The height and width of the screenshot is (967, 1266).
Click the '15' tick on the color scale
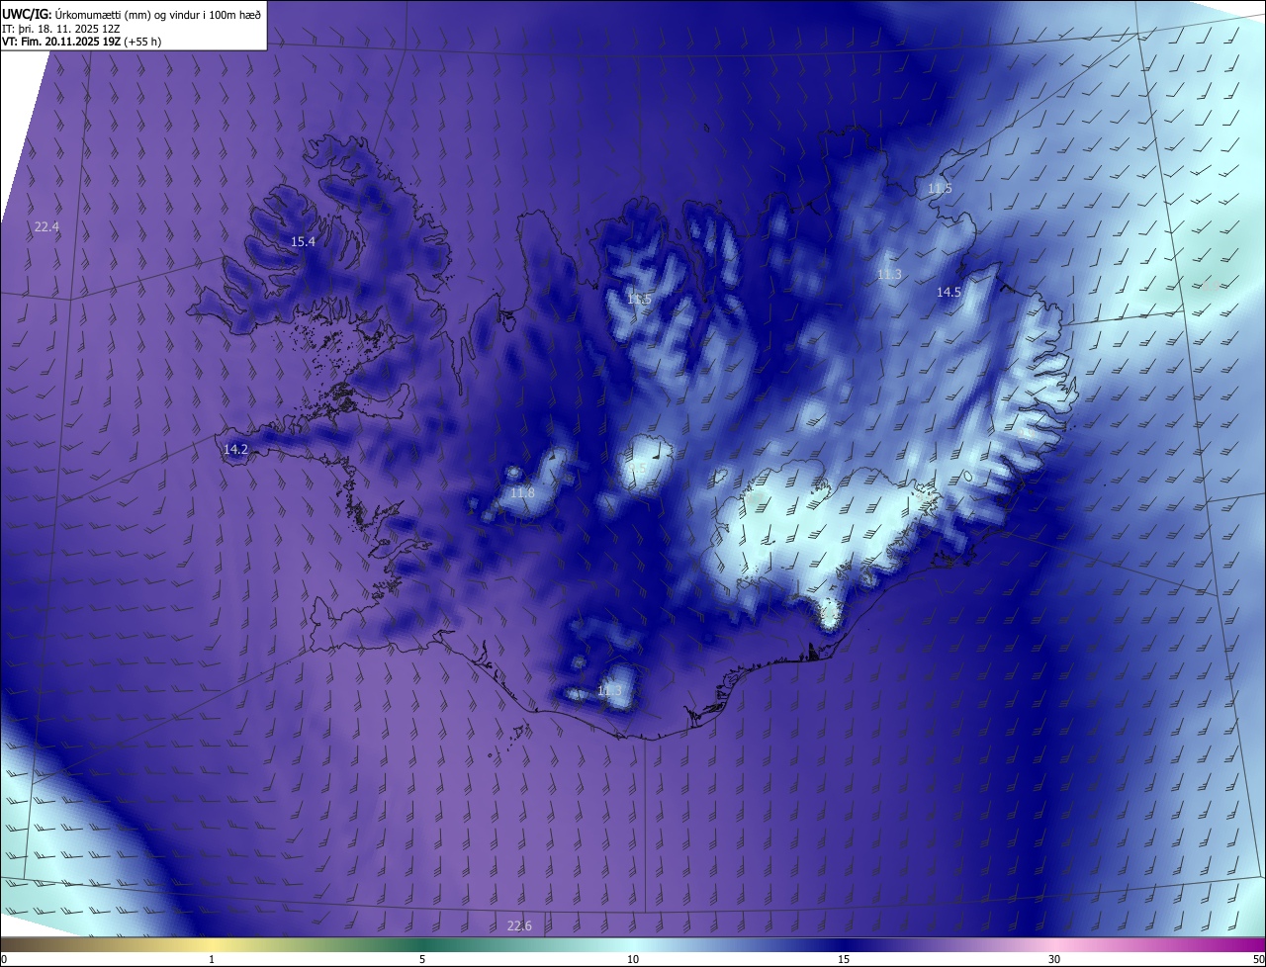(x=844, y=959)
